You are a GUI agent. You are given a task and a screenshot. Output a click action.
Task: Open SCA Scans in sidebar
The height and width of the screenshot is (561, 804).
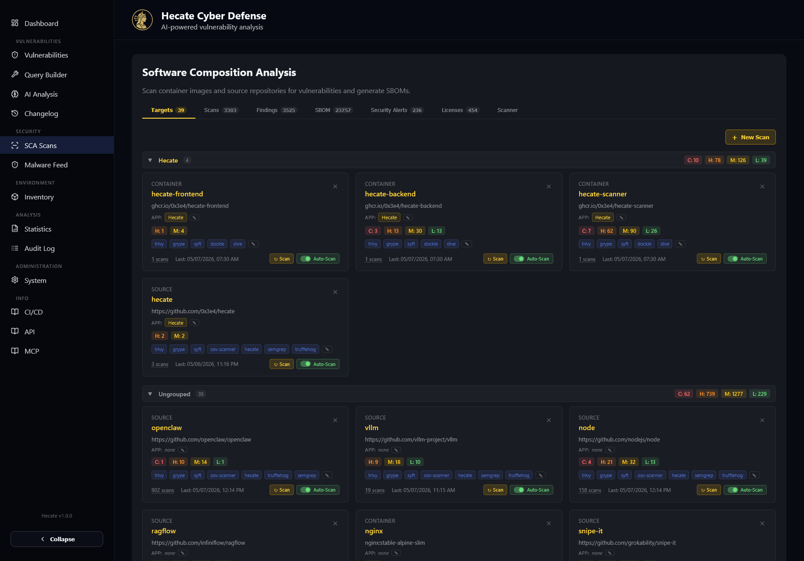click(x=57, y=145)
